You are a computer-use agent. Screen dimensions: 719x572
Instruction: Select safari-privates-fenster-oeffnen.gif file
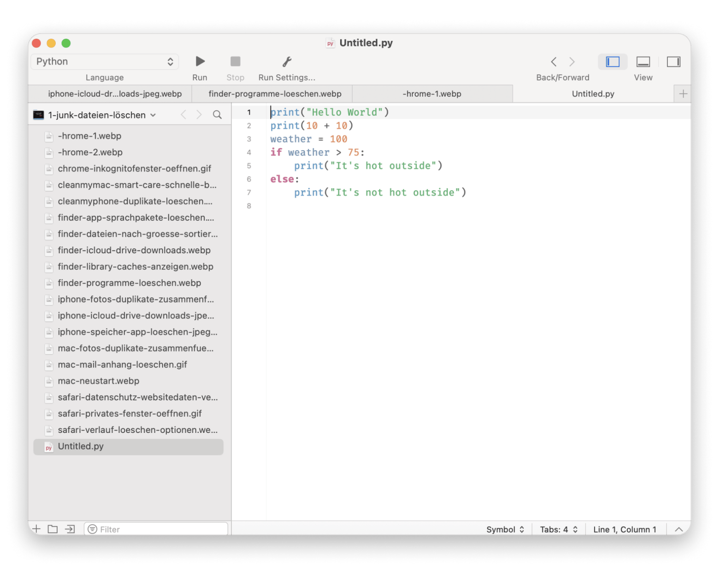(x=129, y=414)
